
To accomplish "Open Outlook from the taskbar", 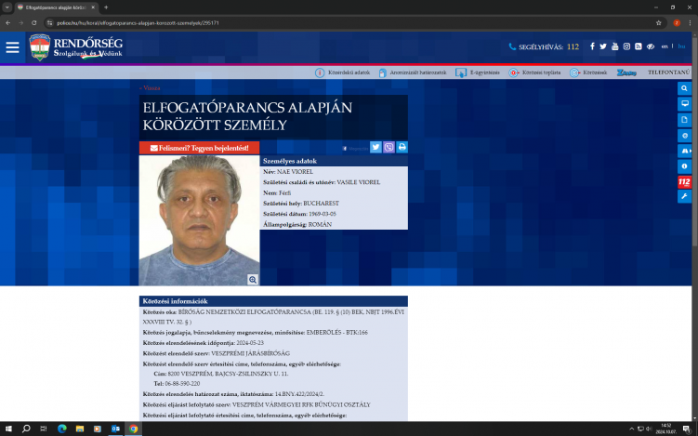I will 115,429.
